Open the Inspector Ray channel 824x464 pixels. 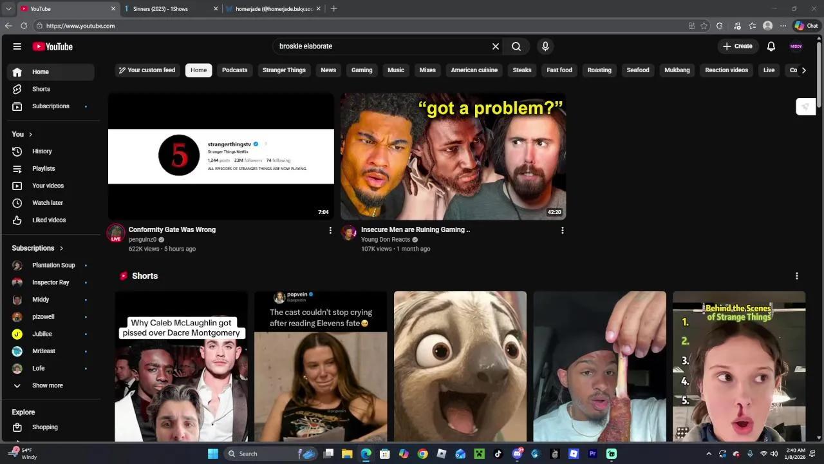51,282
